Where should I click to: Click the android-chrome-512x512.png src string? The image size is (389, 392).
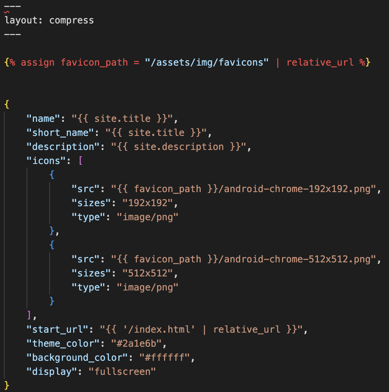coord(246,259)
